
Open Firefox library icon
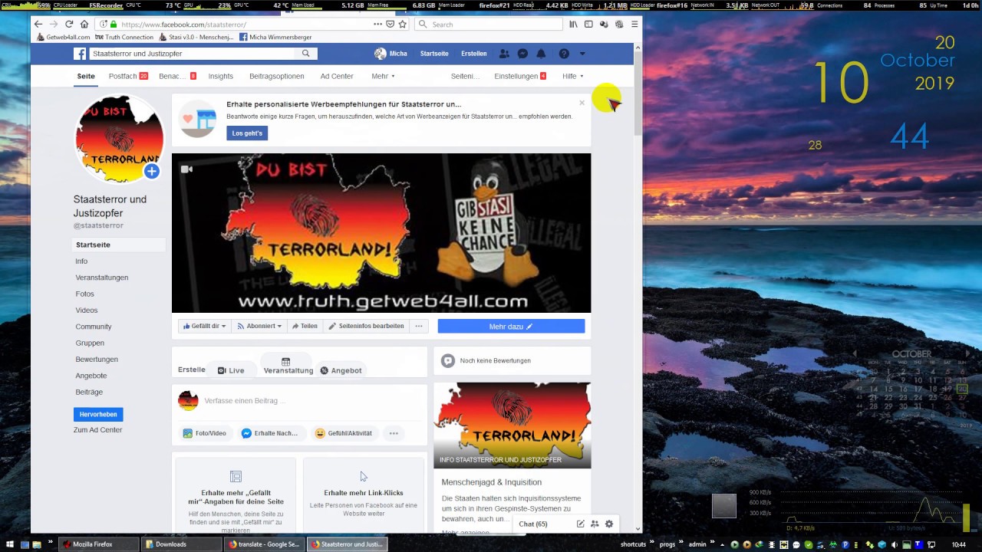click(x=573, y=25)
